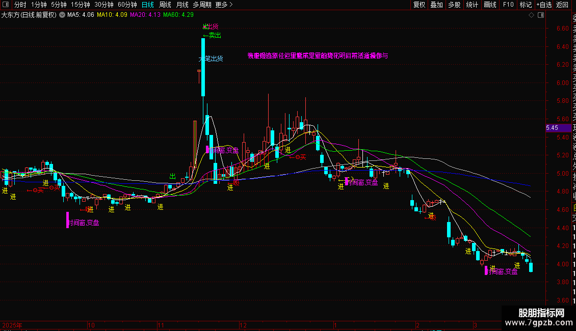Image resolution: width=576 pixels, height=331 pixels.
Task: Open the indicator dropdown next to 大东方 title
Action: 62,15
